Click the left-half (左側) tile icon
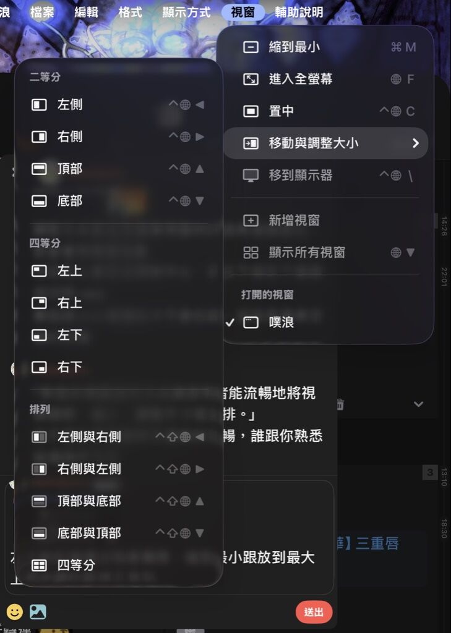 [39, 105]
